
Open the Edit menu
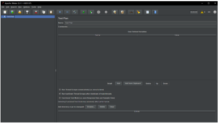tap(7, 7)
